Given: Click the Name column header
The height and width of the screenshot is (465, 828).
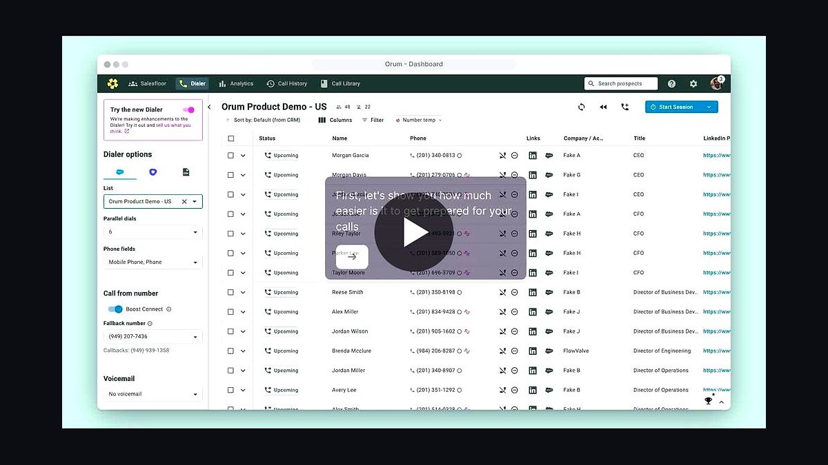Looking at the screenshot, I should [339, 138].
